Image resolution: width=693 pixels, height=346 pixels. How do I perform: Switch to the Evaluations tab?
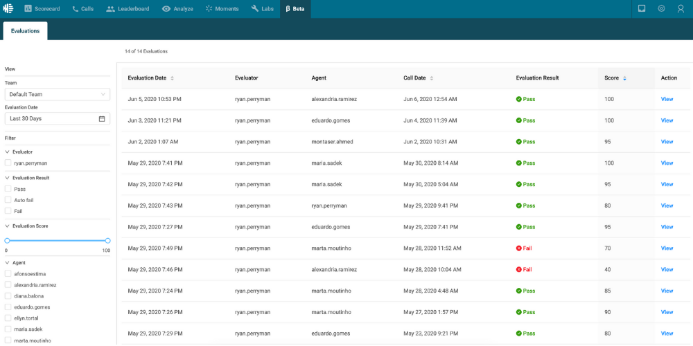coord(25,31)
